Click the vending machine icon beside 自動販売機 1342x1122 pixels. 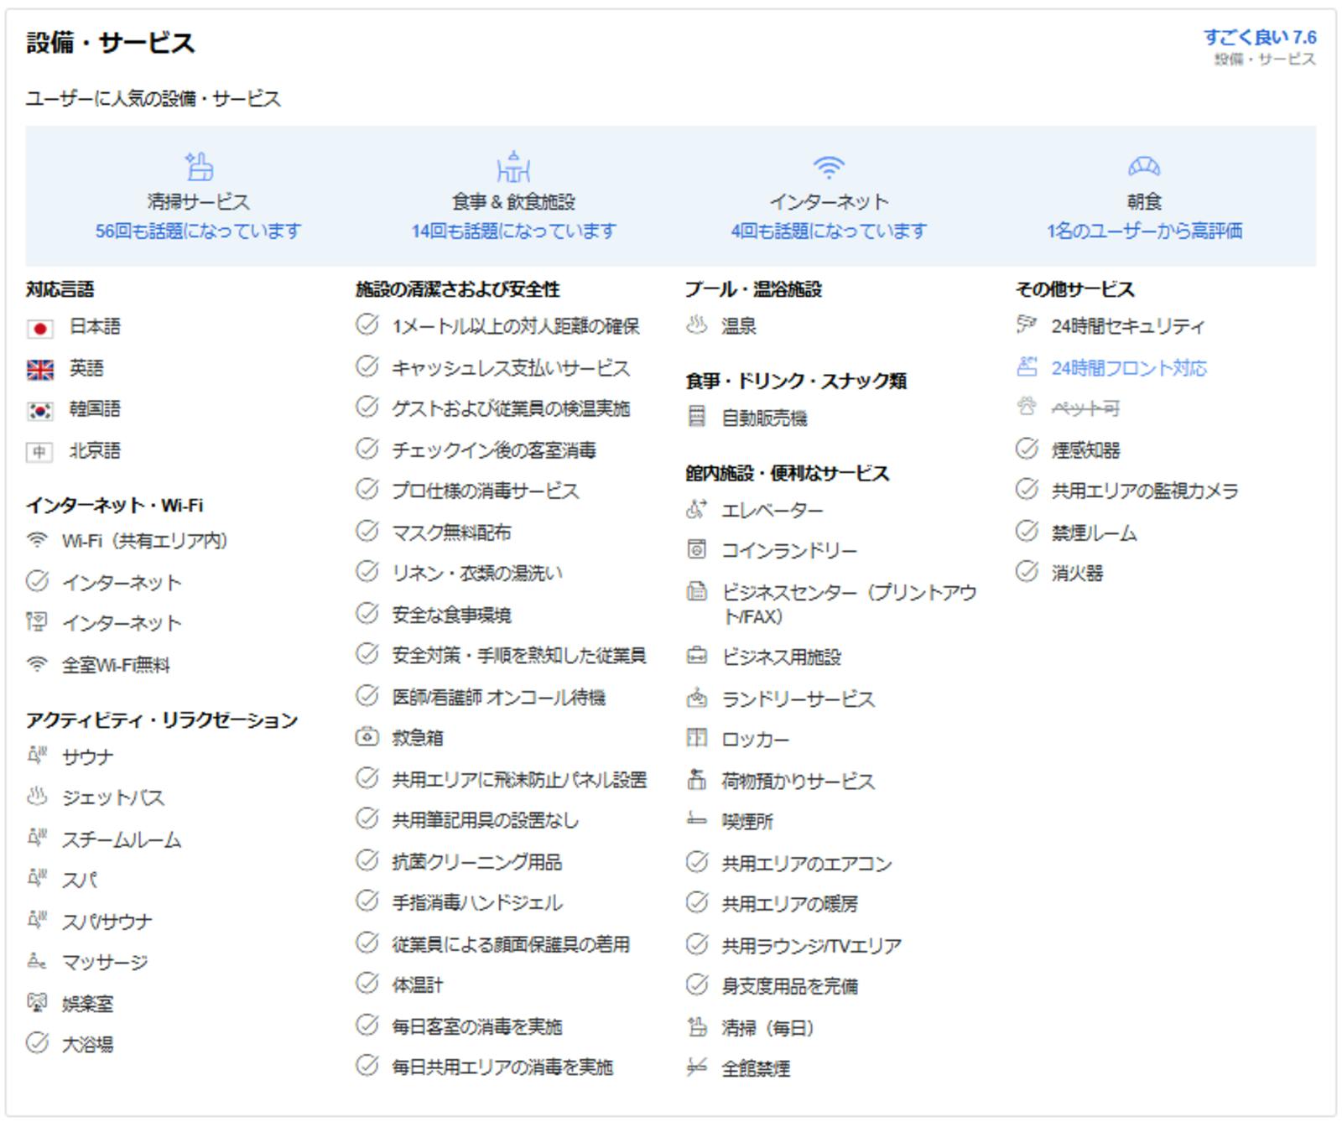point(697,416)
